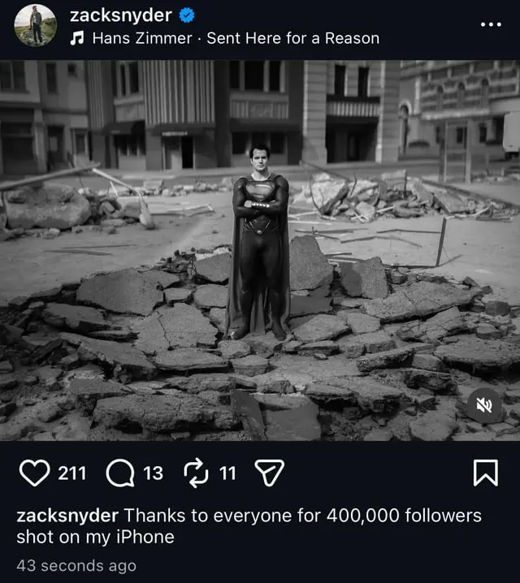Select the Hans Zimmer artist name
Viewport: 520px width, 583px height.
(142, 37)
